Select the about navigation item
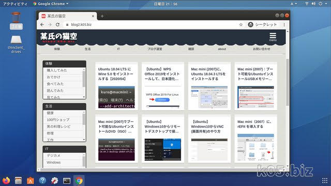This screenshot has width=331, height=186. pos(222,49)
